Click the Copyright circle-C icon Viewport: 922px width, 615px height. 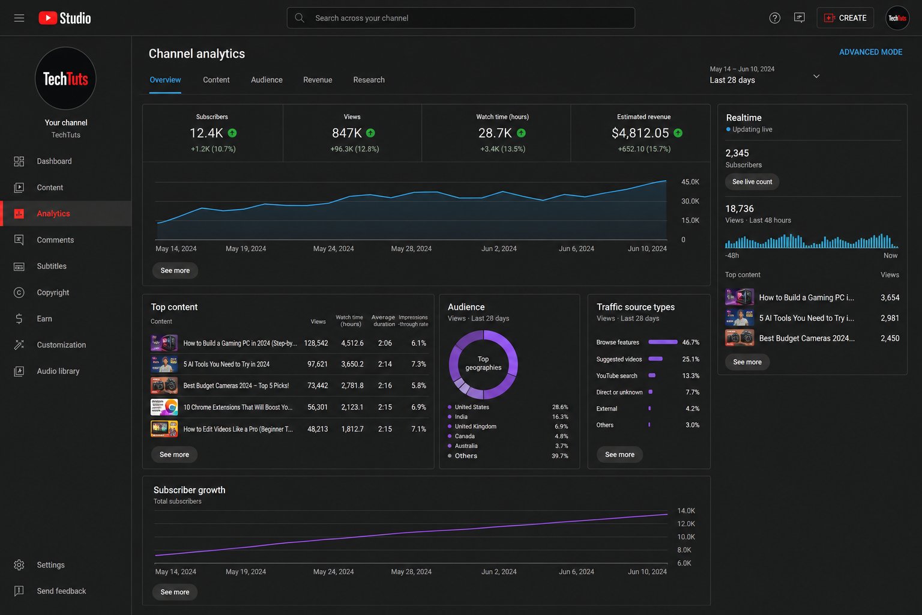[19, 292]
